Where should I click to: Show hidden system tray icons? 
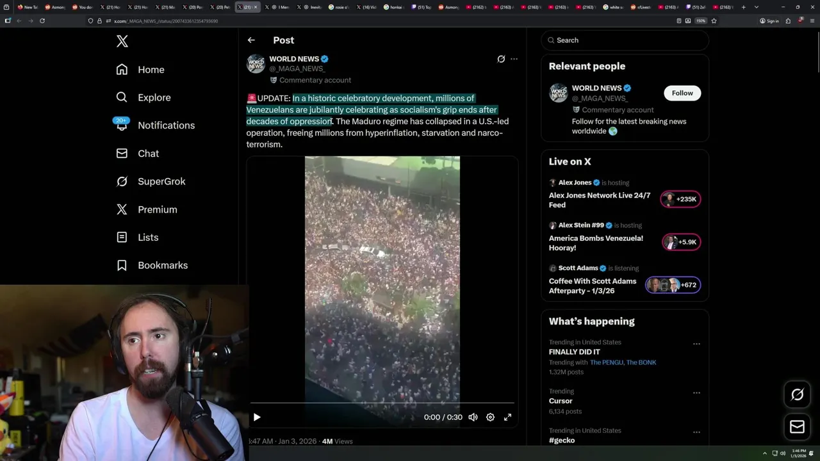click(764, 453)
